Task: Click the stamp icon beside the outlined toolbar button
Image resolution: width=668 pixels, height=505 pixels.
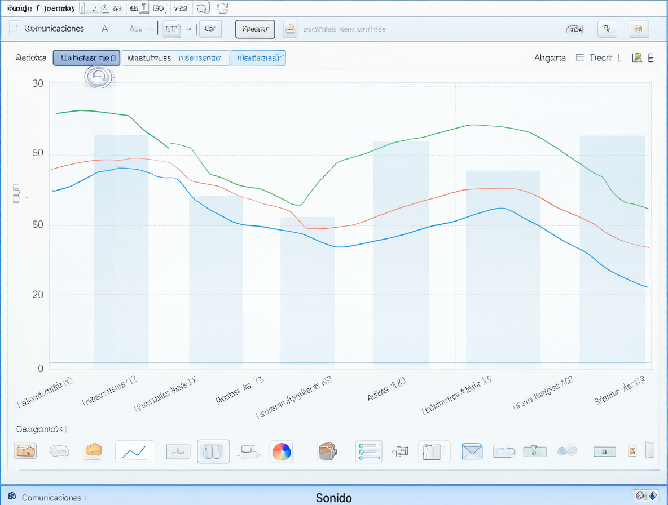Action: pos(290,29)
